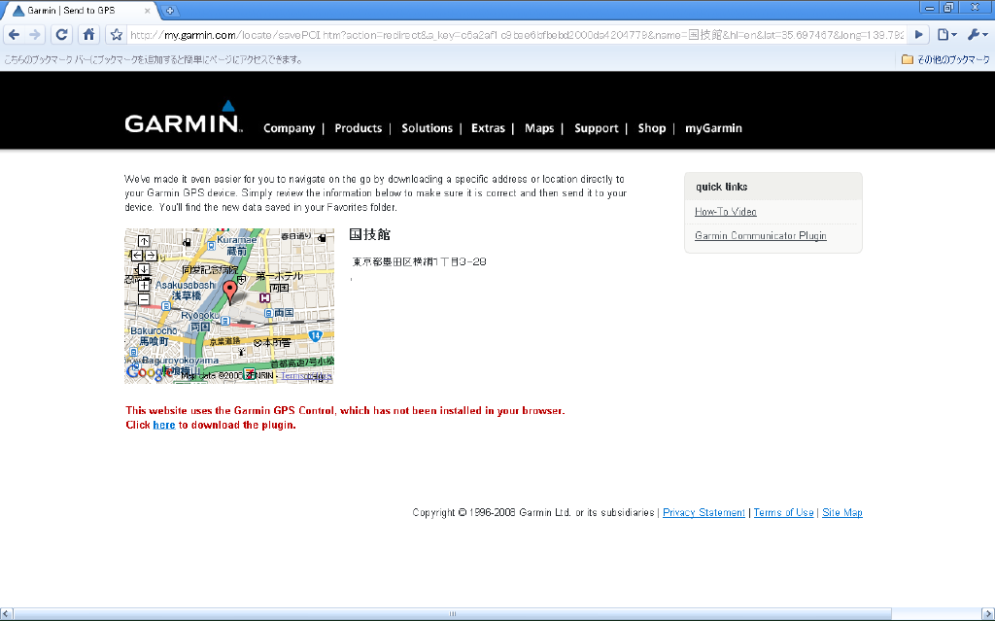This screenshot has height=621, width=995.
Task: Zoom out the map with minus
Action: click(x=144, y=299)
